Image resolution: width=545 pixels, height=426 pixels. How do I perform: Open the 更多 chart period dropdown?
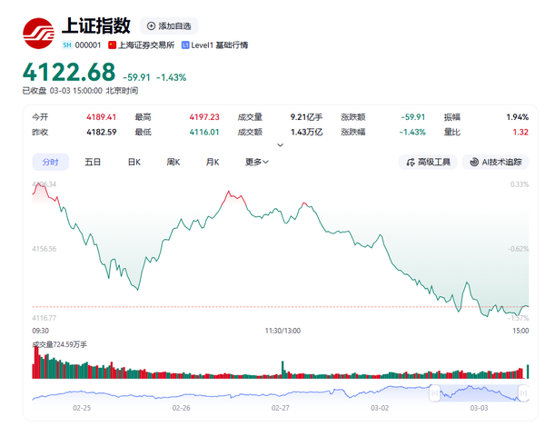tap(257, 162)
